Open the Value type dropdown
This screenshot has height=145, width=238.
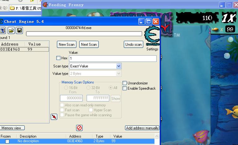tap(119, 74)
